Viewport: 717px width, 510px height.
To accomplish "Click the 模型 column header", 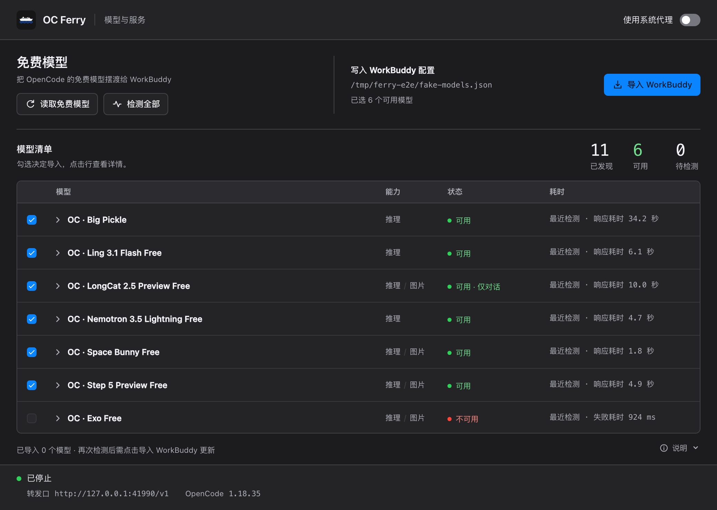I will point(63,192).
